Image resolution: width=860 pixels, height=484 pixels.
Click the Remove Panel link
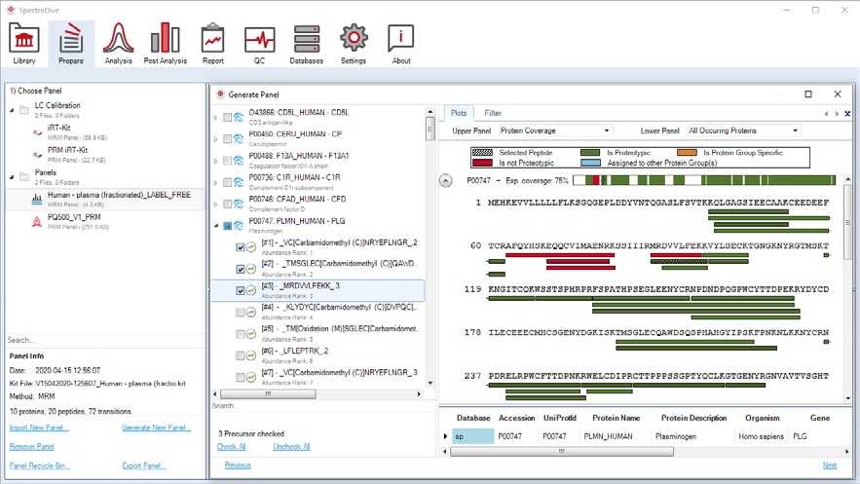[x=32, y=447]
